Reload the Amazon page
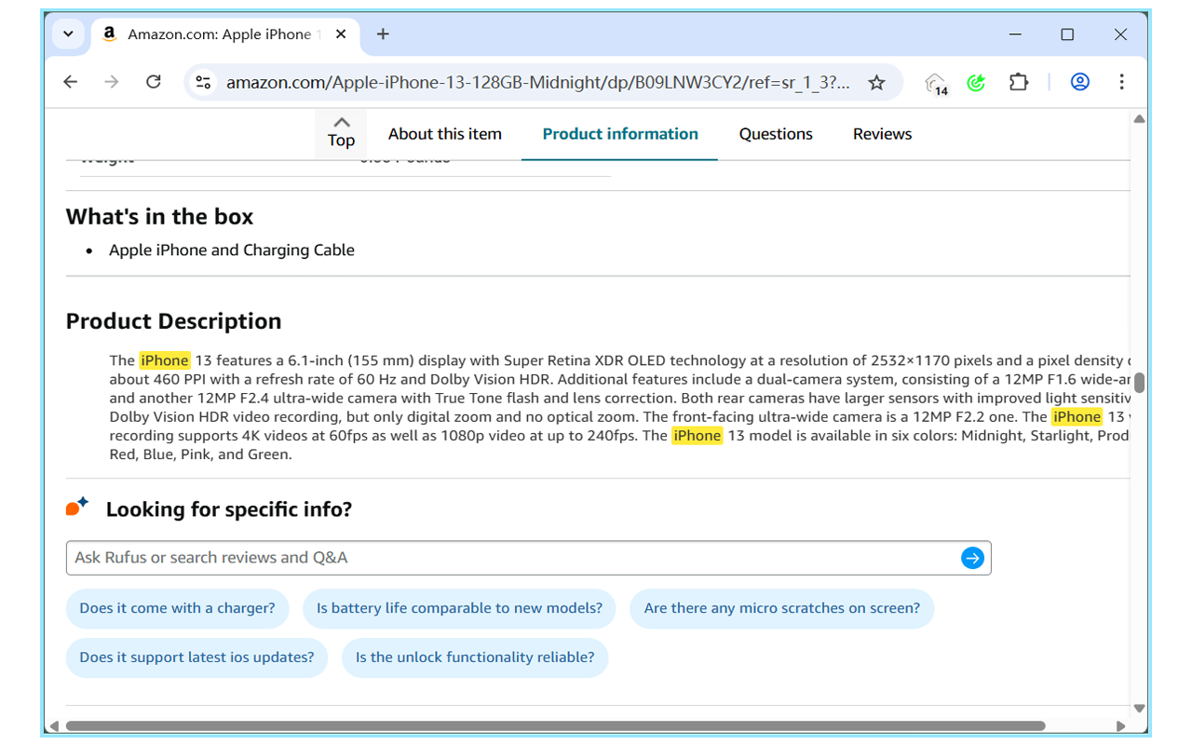 coord(154,82)
